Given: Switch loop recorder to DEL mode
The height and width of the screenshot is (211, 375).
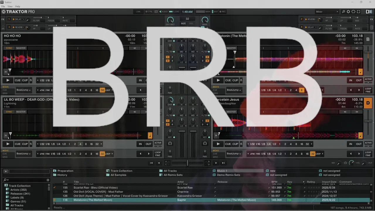Looking at the screenshot, I should [191, 23].
